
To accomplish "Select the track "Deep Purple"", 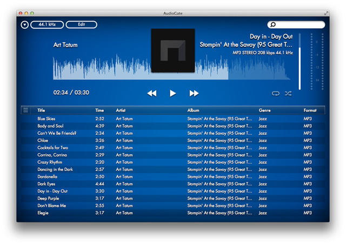I will (173, 198).
